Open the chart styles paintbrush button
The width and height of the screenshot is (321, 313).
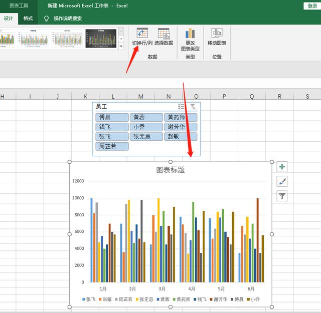tap(282, 181)
